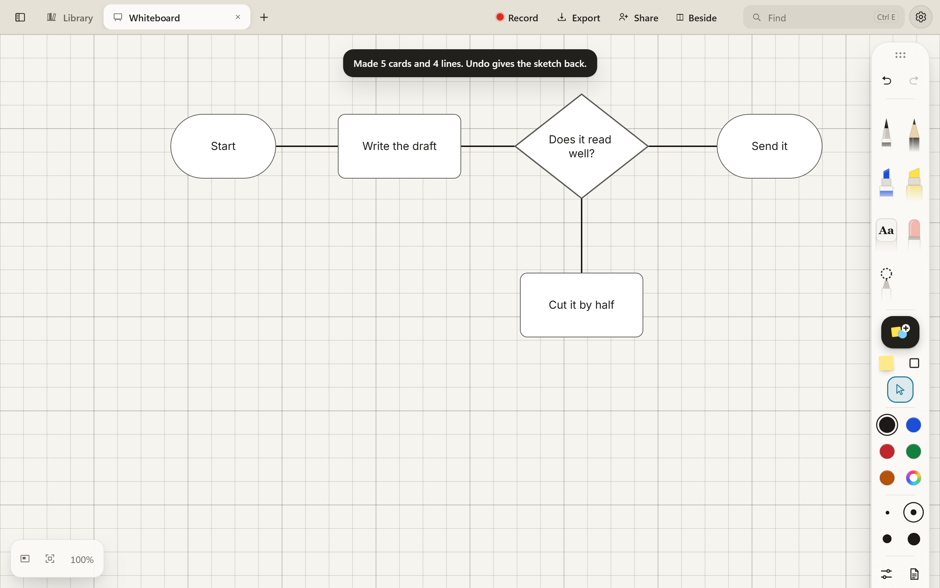Open the Library tab
The height and width of the screenshot is (588, 940).
click(70, 18)
